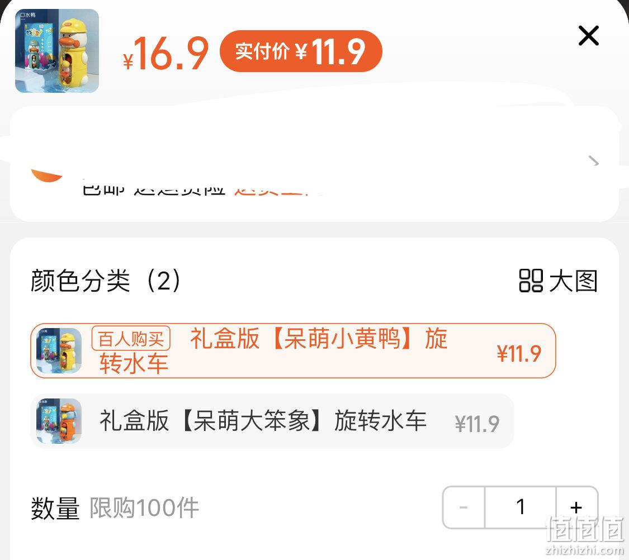This screenshot has width=629, height=560.
Task: Select 礼盒版【呆萌大笨象】旋转水车 option
Action: coord(272,421)
